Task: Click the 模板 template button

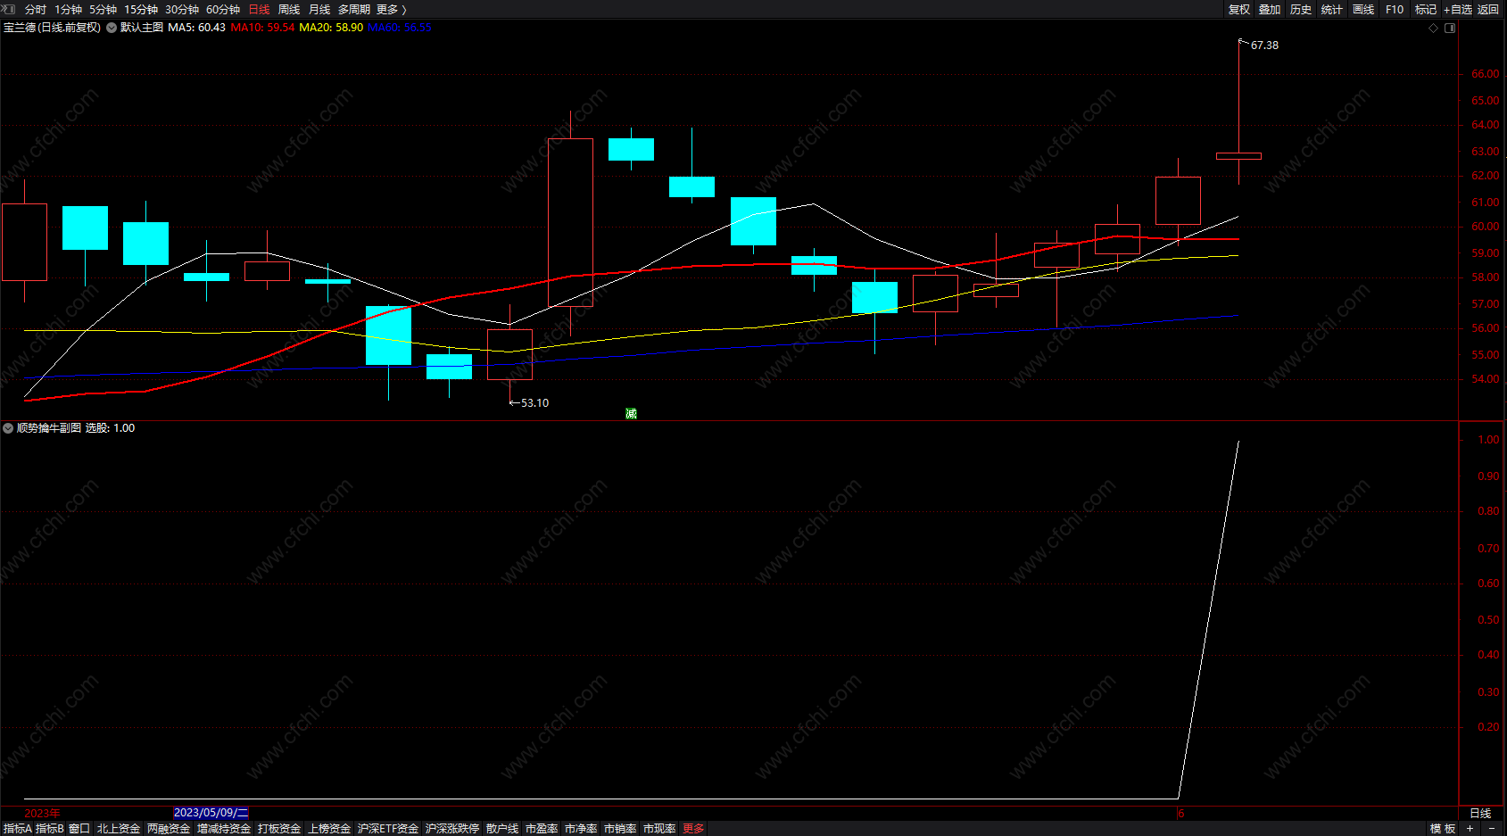Action: (1443, 829)
